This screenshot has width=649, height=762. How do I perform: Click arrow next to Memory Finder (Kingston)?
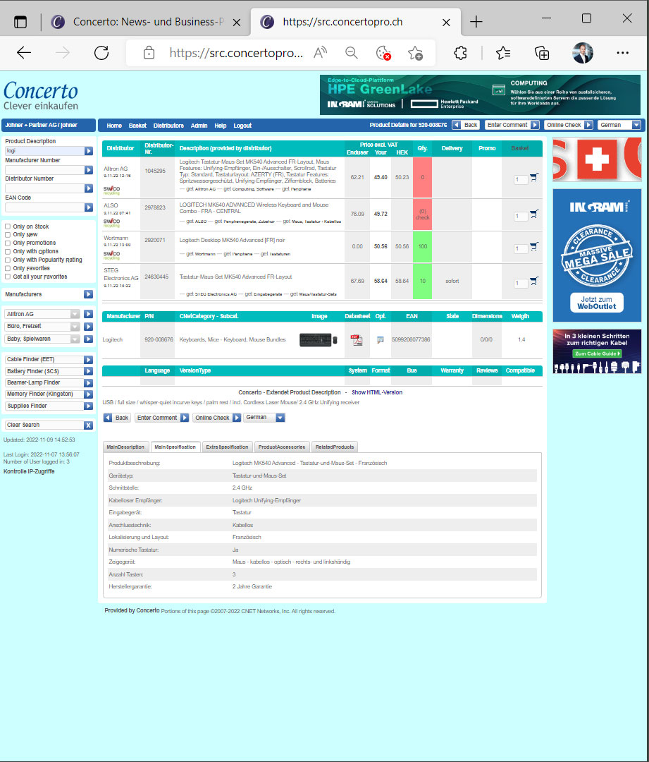88,394
